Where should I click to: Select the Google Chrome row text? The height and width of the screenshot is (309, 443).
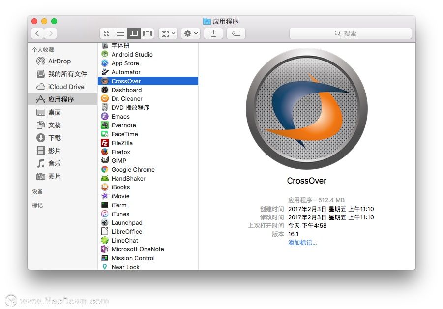[133, 170]
